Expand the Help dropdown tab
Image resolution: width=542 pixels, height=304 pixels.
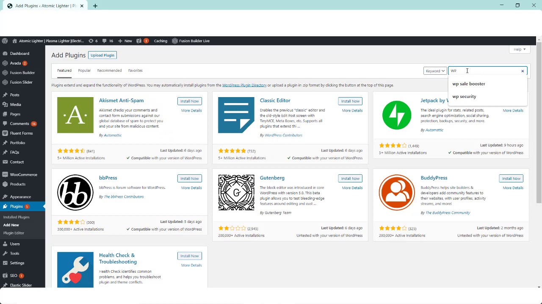coord(519,49)
